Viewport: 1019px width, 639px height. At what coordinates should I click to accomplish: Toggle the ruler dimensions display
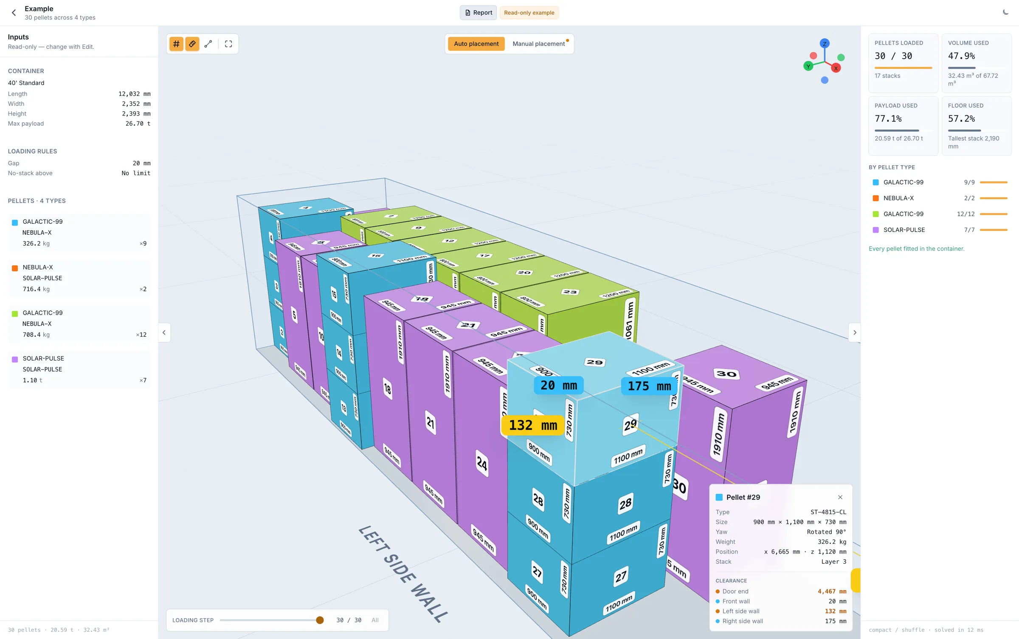pos(192,44)
